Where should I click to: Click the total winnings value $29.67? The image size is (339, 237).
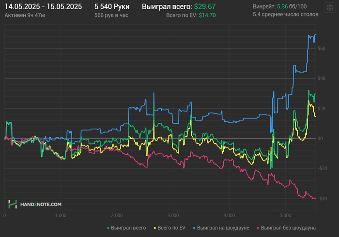[205, 6]
